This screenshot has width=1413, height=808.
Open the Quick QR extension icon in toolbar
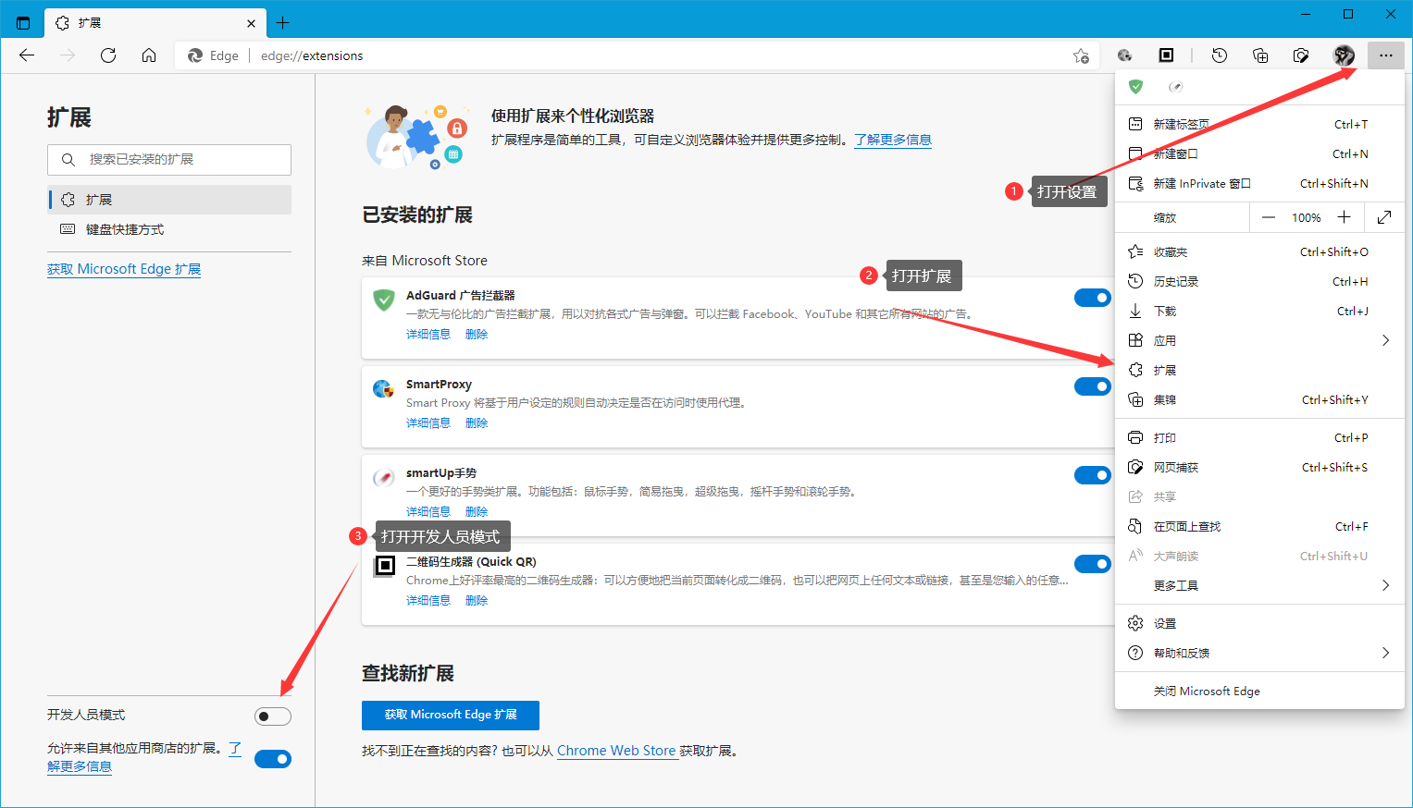1167,55
